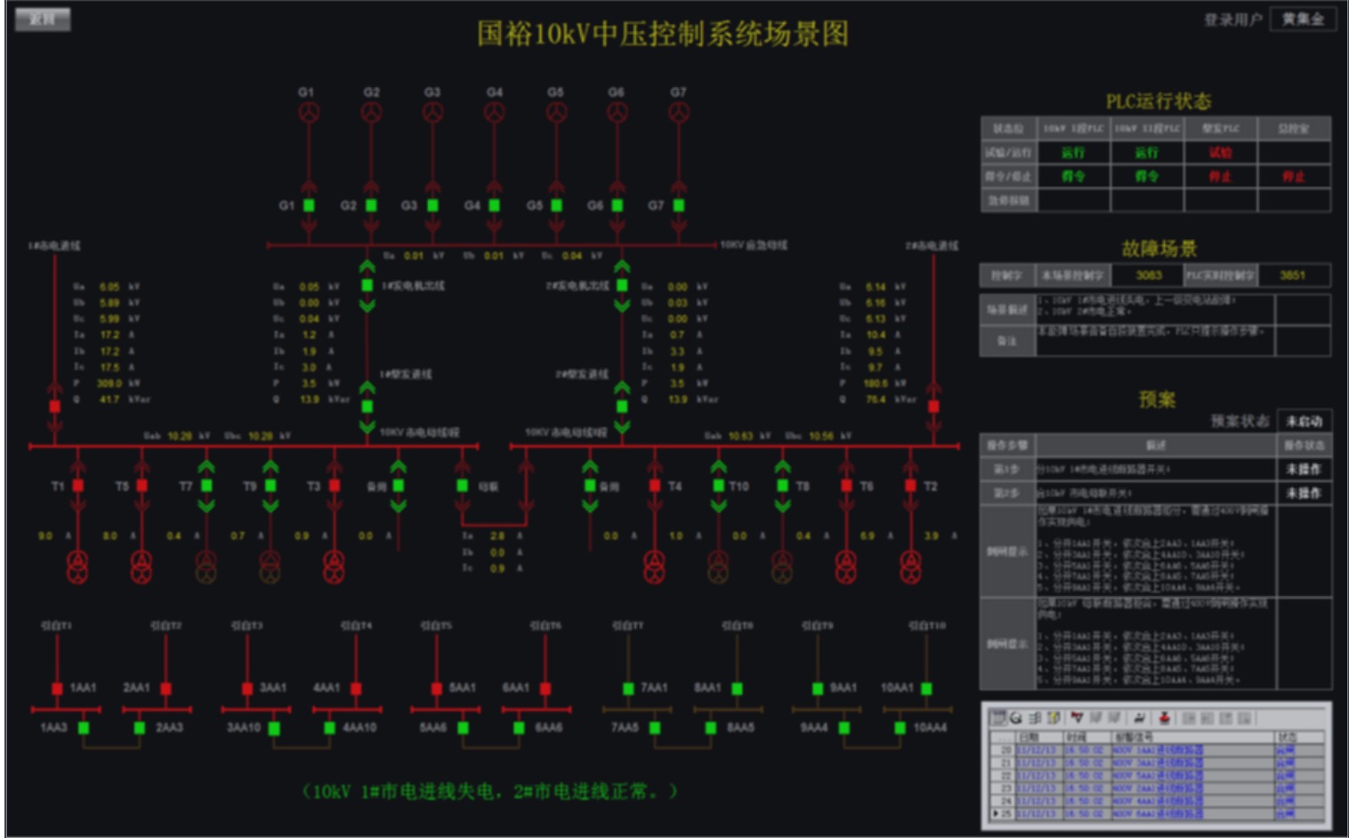Click the green G2 breaker square
The width and height of the screenshot is (1349, 838).
pos(371,205)
